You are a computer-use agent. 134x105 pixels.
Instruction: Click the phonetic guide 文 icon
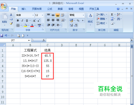(x=39, y=26)
